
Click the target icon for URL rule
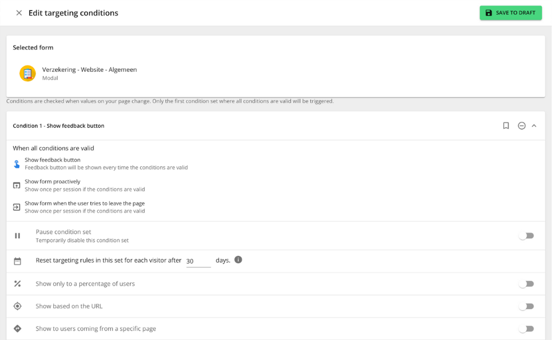tap(18, 306)
